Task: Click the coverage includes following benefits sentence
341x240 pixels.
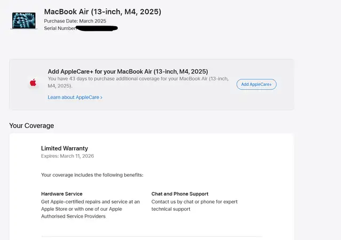Action: 92,175
